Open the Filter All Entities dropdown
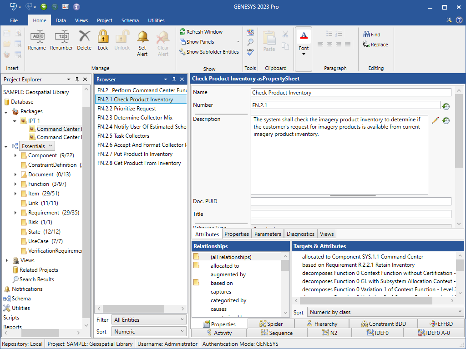Screen dimensions: 466x349 pos(149,319)
